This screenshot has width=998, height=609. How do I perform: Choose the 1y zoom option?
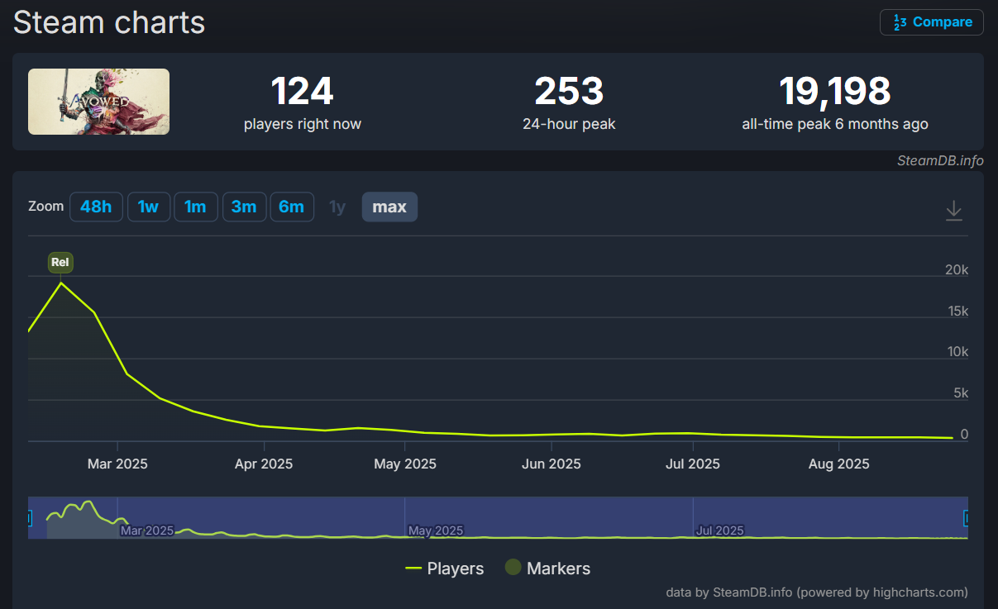[337, 207]
